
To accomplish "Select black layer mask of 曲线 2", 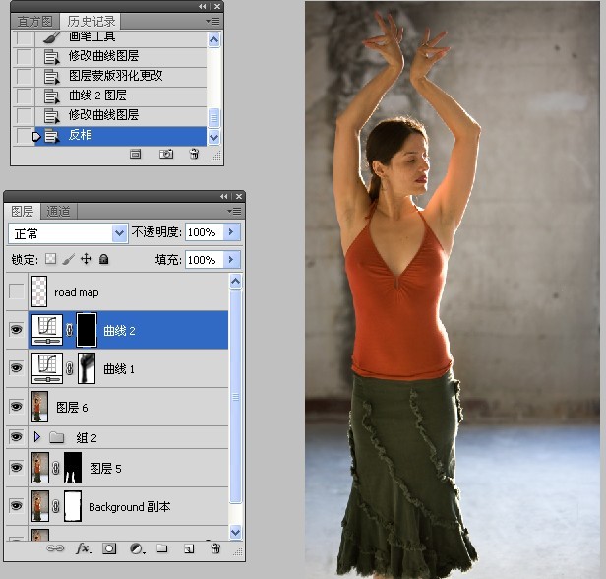I will (87, 330).
